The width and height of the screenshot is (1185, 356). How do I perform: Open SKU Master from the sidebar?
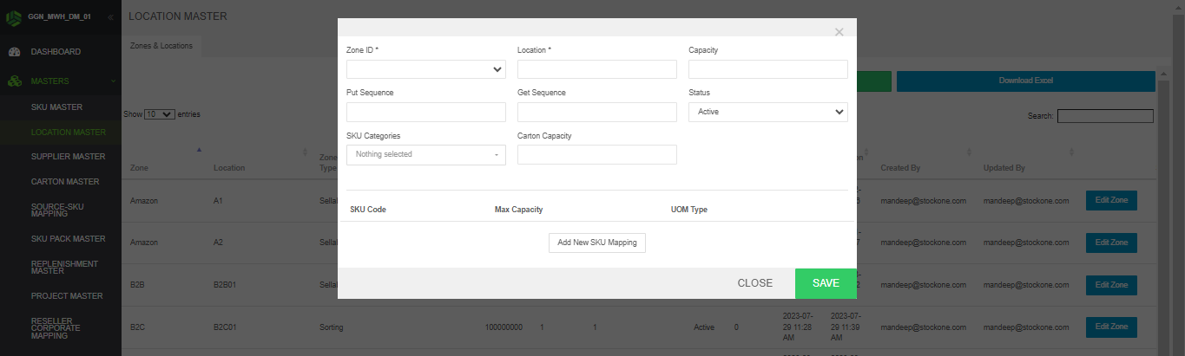pos(56,107)
